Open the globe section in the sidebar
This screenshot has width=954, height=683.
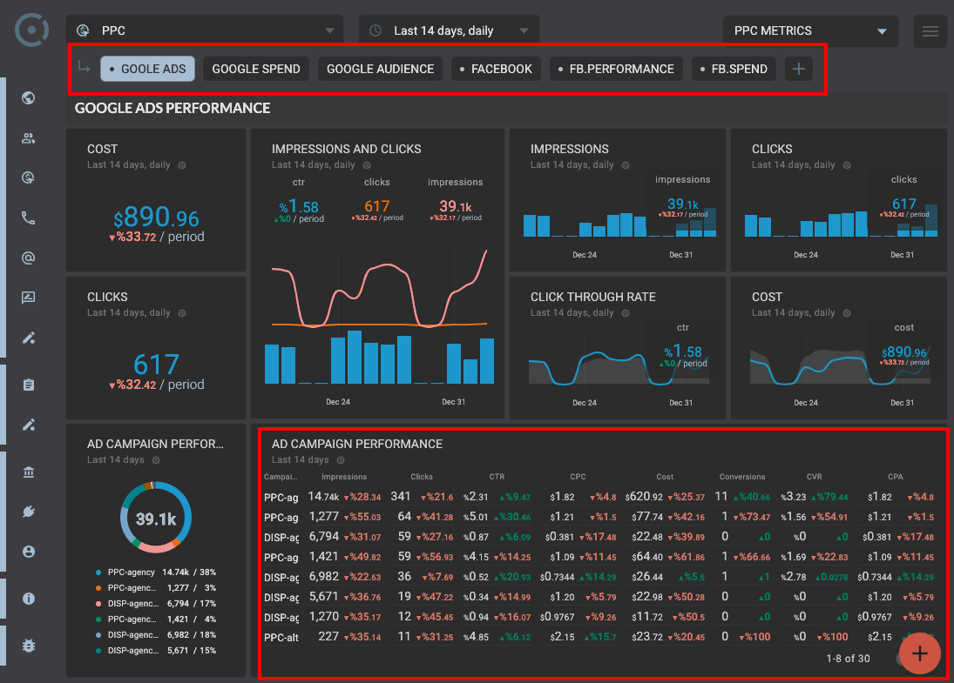click(29, 97)
